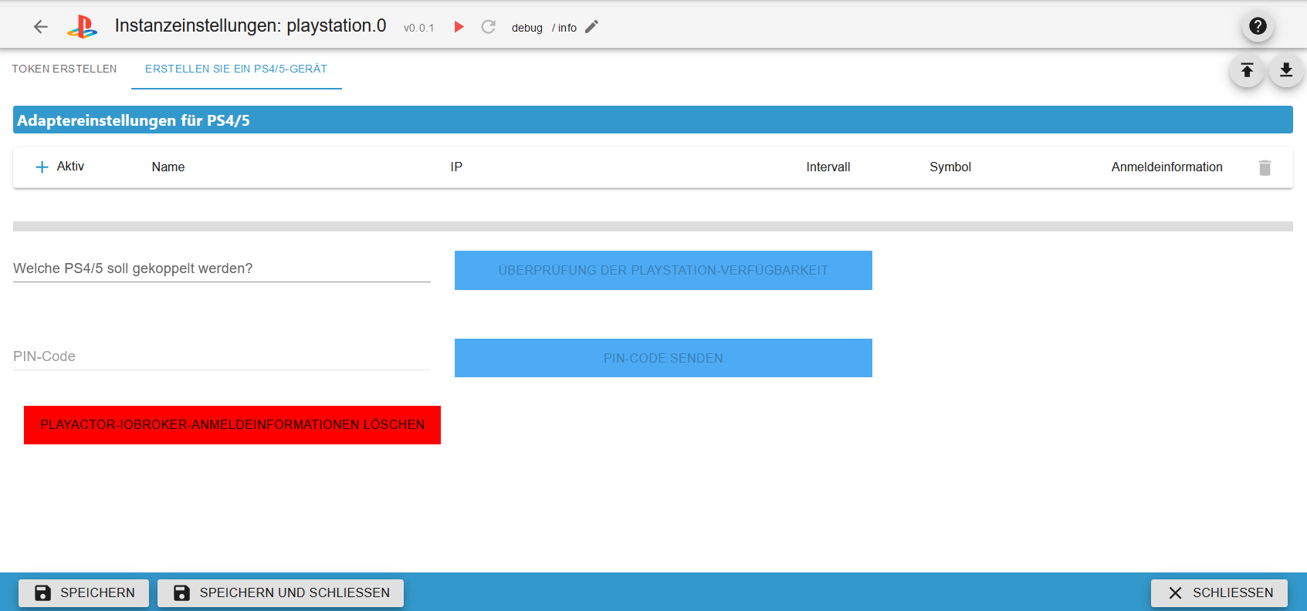Click the 'Adaptereinstellungen für PS4/5' heading

coord(134,120)
